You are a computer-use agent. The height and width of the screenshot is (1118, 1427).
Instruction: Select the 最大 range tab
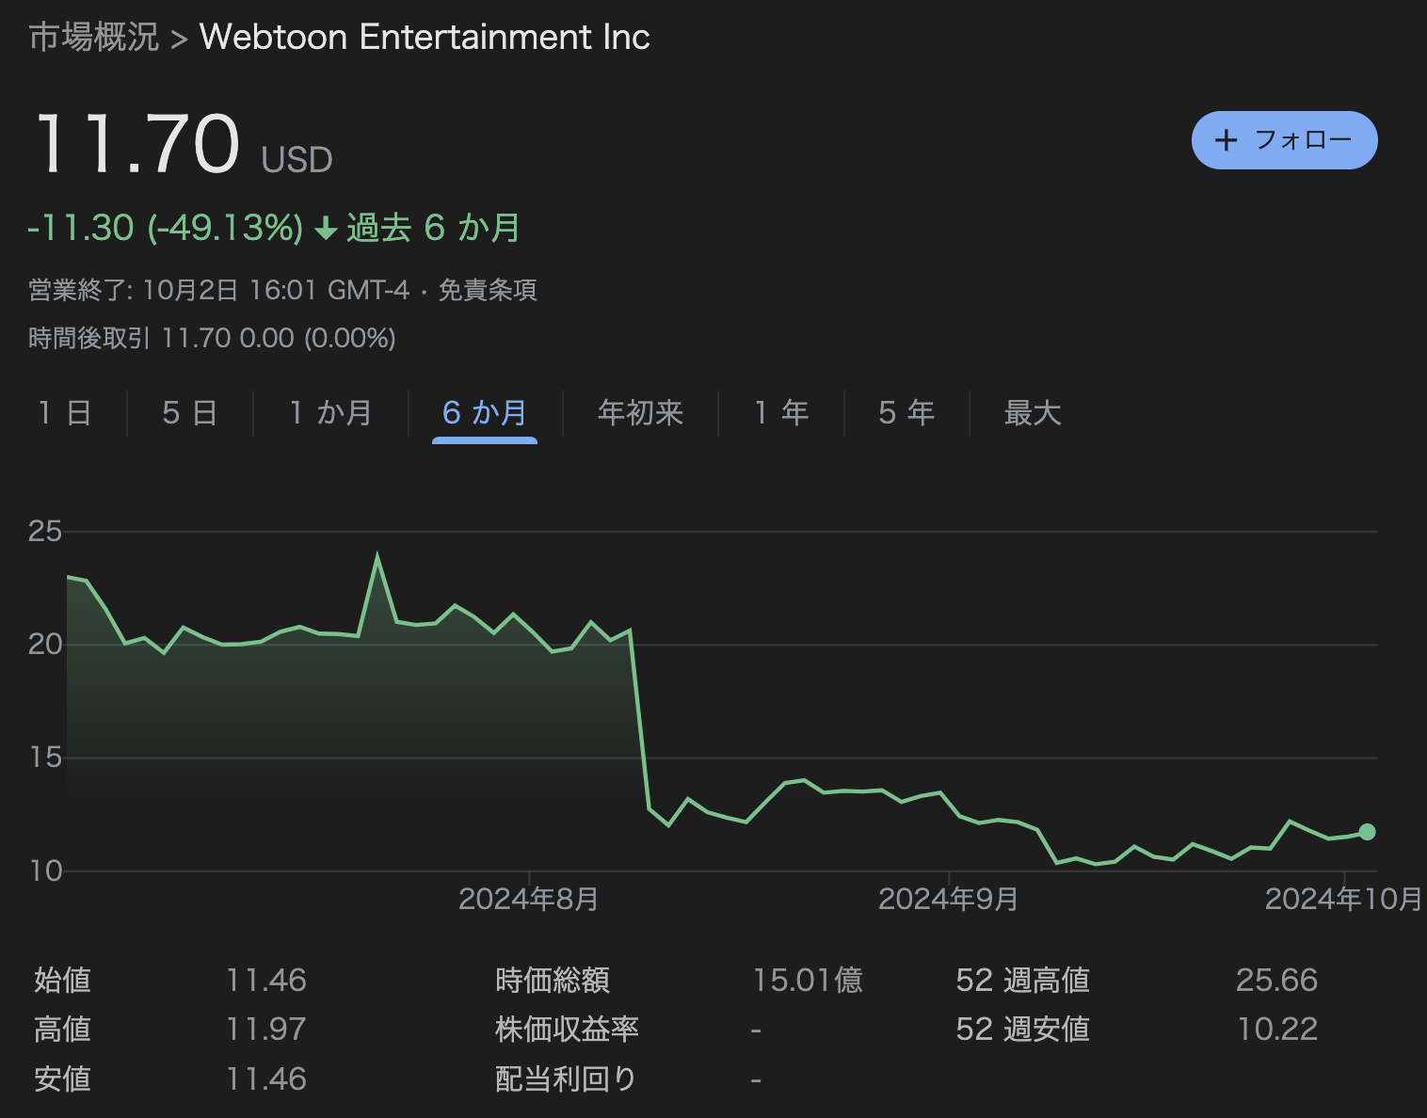coord(1032,412)
